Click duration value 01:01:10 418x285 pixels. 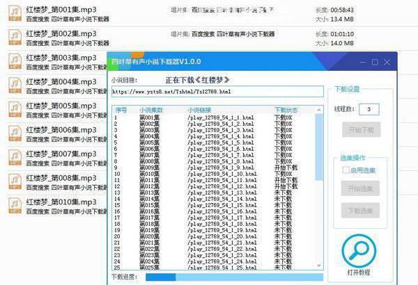pyautogui.click(x=342, y=34)
